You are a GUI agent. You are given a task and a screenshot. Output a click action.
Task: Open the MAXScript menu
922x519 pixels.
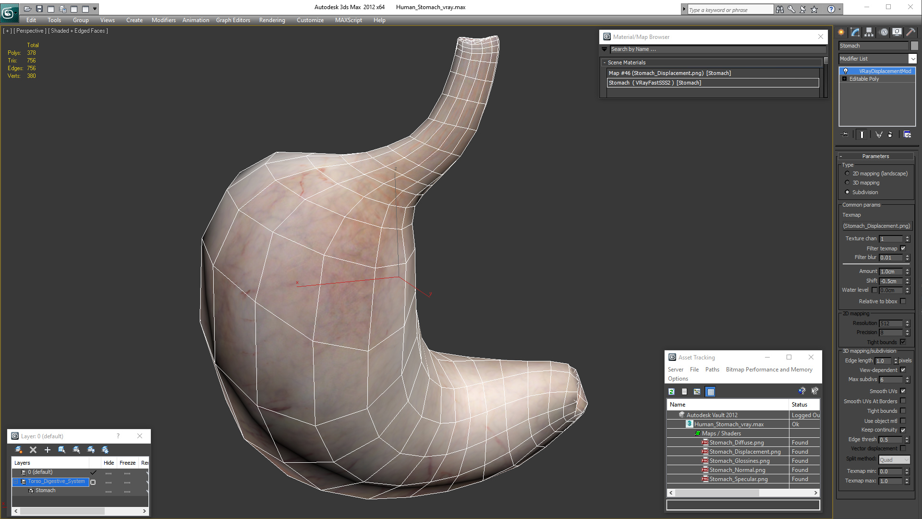point(349,20)
